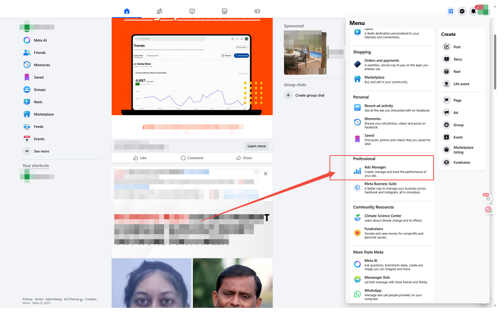Screen dimensions: 504x317
Task: Click the Privacy footer link
Action: (27, 299)
